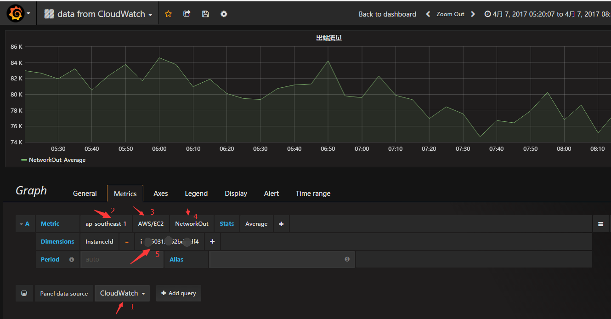611x319 pixels.
Task: Click Back to dashboard link
Action: pyautogui.click(x=387, y=14)
